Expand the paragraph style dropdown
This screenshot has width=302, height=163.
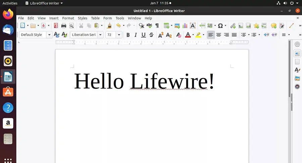point(49,35)
